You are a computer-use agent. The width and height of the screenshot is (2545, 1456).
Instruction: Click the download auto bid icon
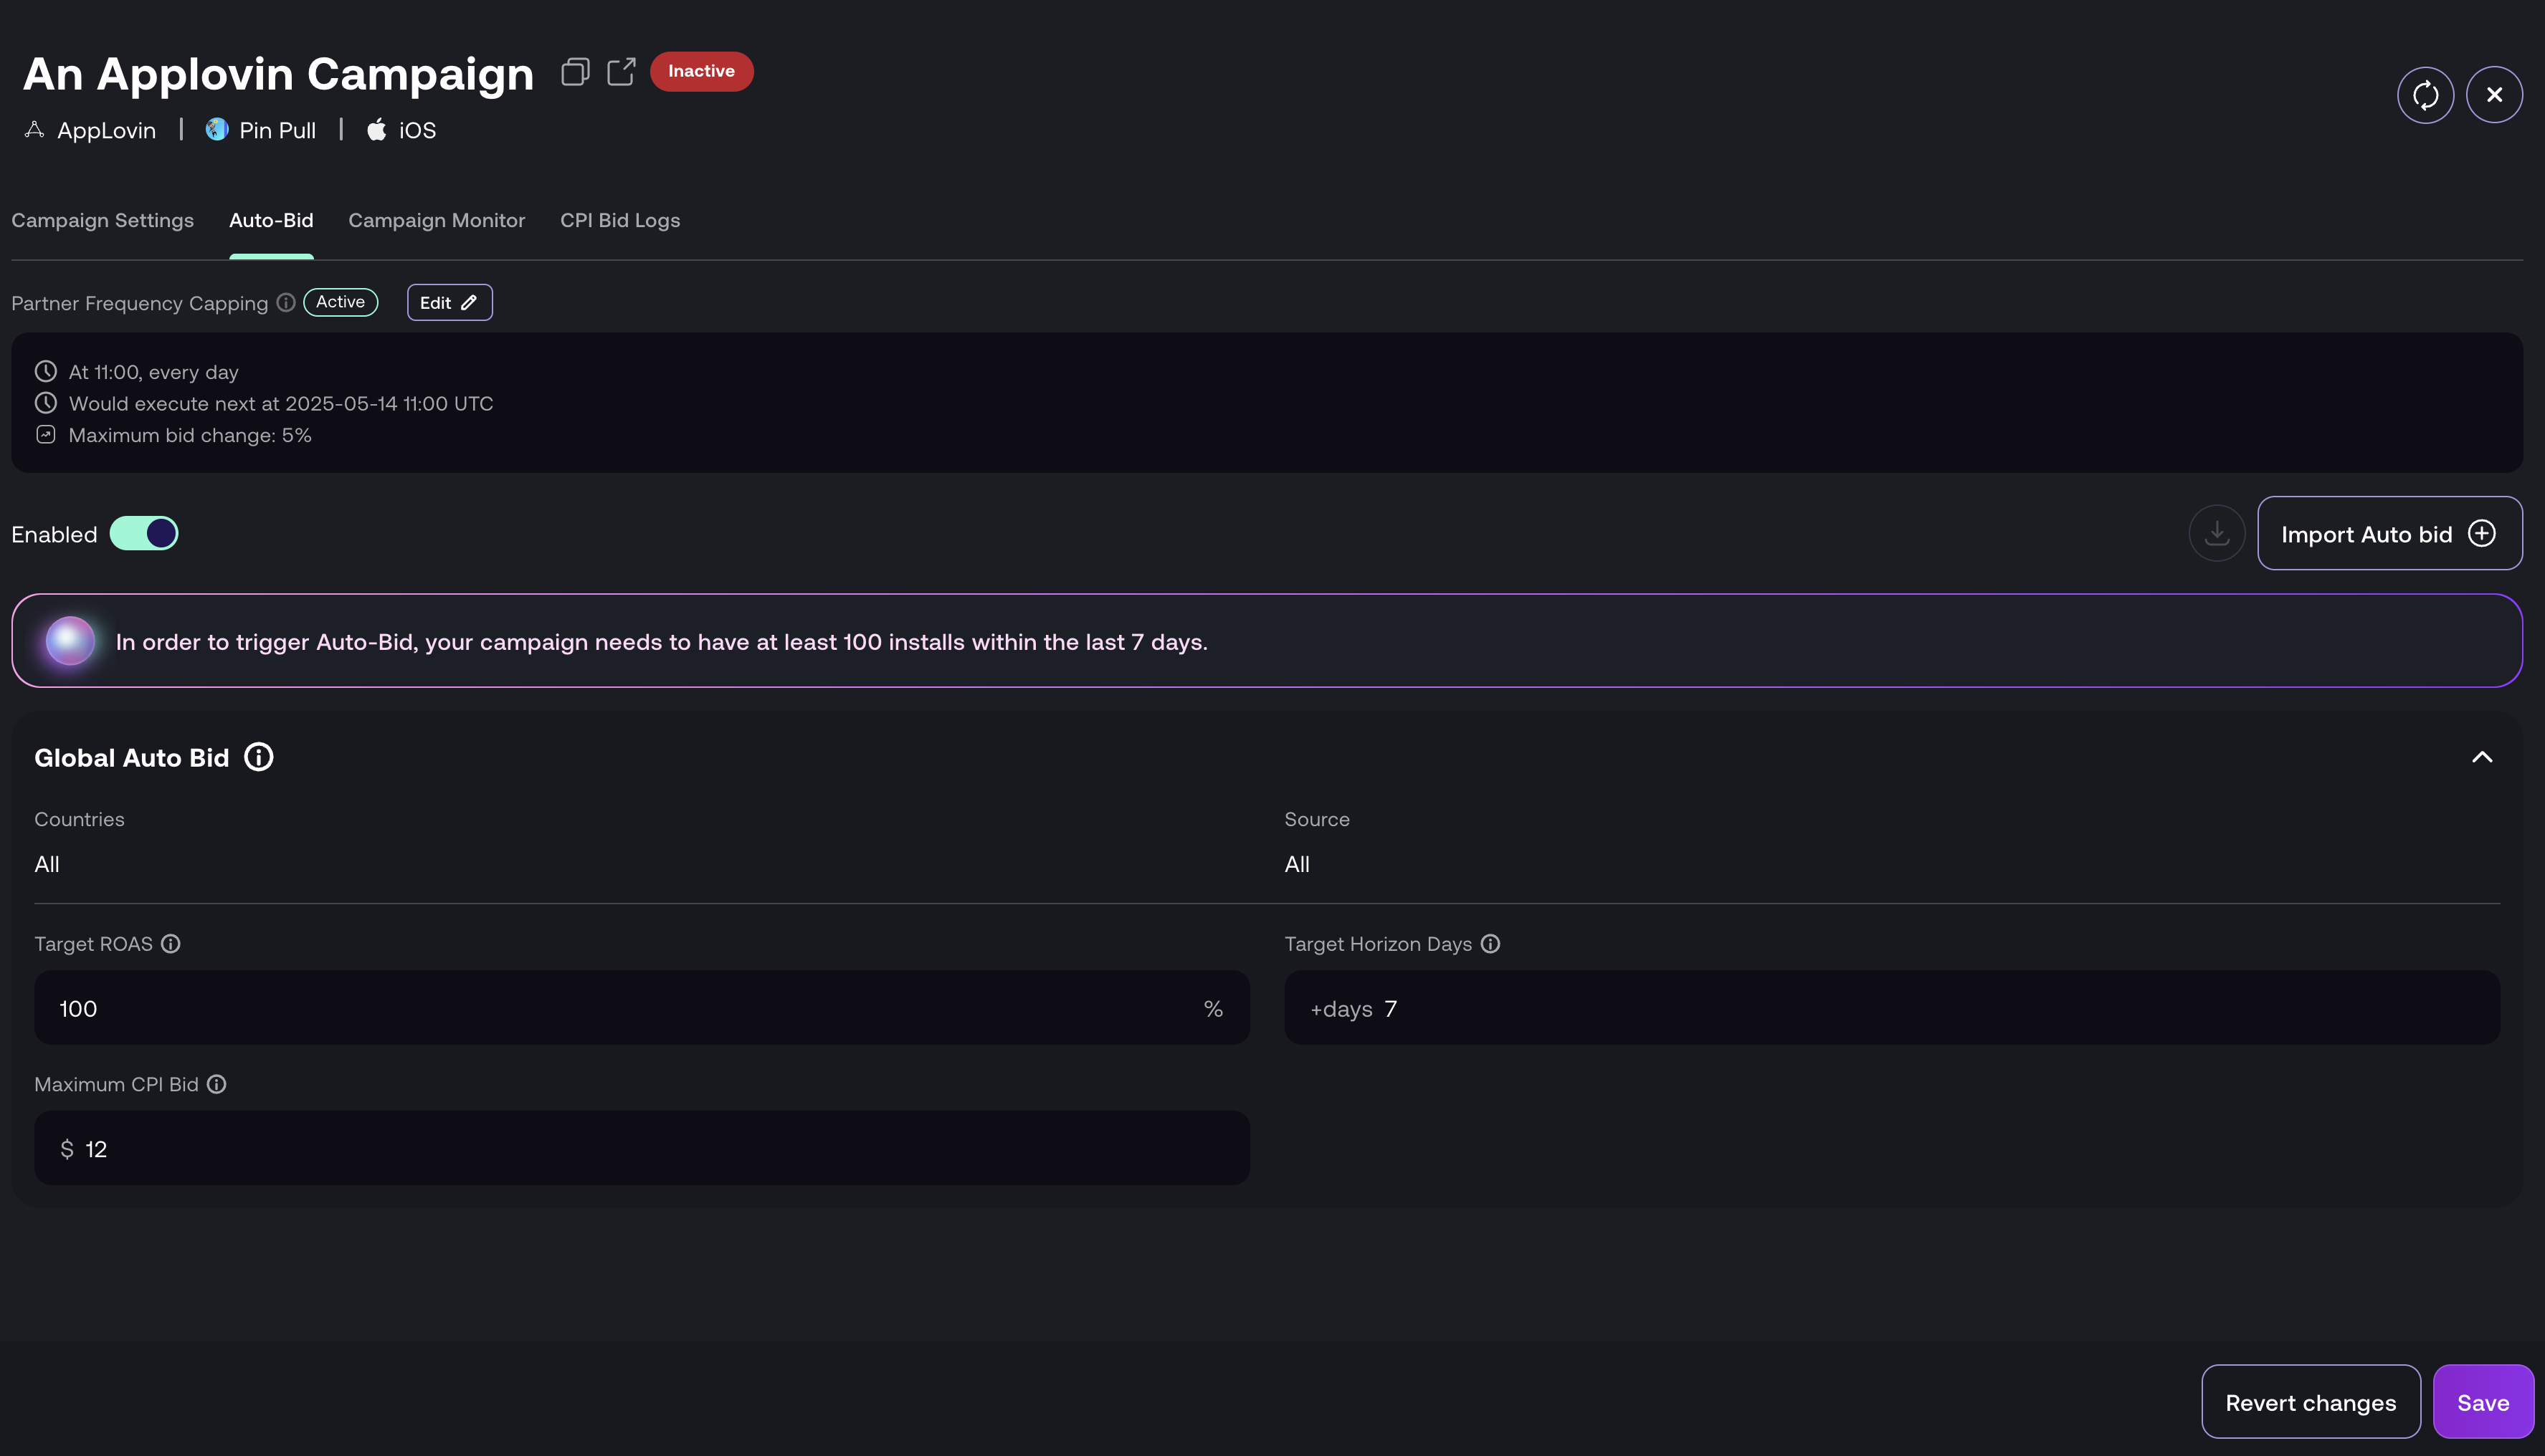pos(2217,533)
